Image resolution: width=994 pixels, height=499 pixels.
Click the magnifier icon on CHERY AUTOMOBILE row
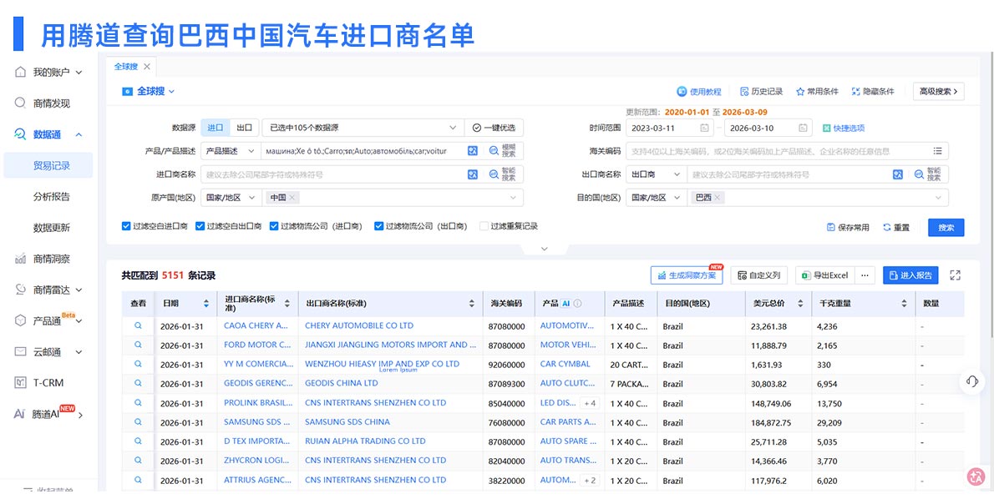(138, 325)
